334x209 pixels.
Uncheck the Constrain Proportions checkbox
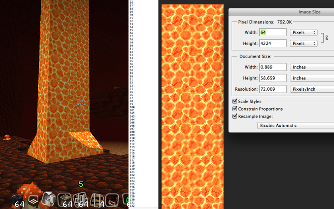(x=235, y=109)
